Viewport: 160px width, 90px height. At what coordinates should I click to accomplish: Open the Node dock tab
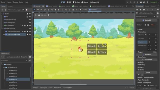[147, 6]
